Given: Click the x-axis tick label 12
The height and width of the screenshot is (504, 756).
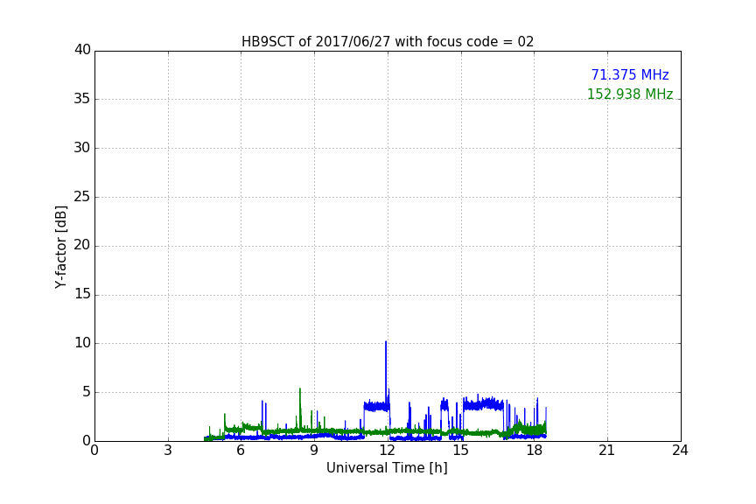Looking at the screenshot, I should [x=387, y=451].
